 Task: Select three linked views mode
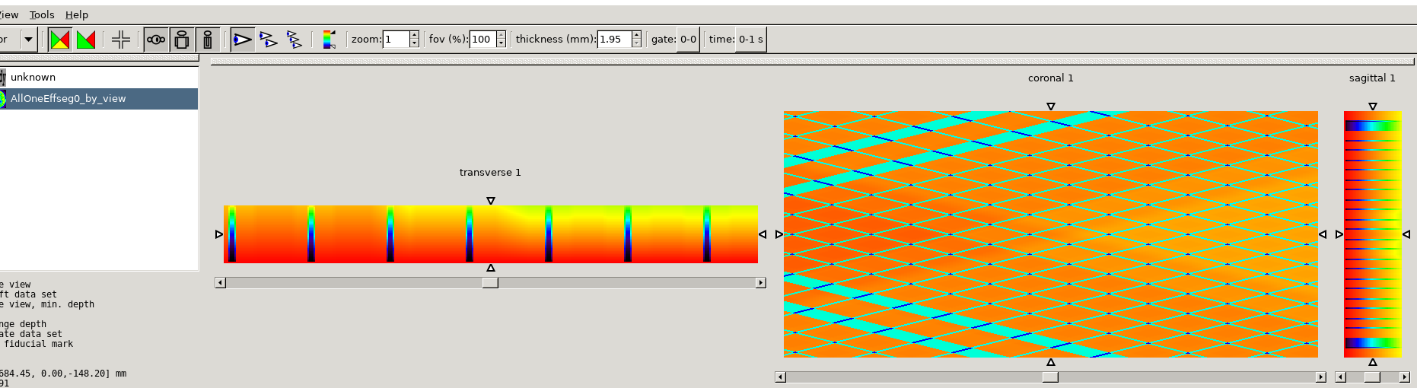point(295,40)
